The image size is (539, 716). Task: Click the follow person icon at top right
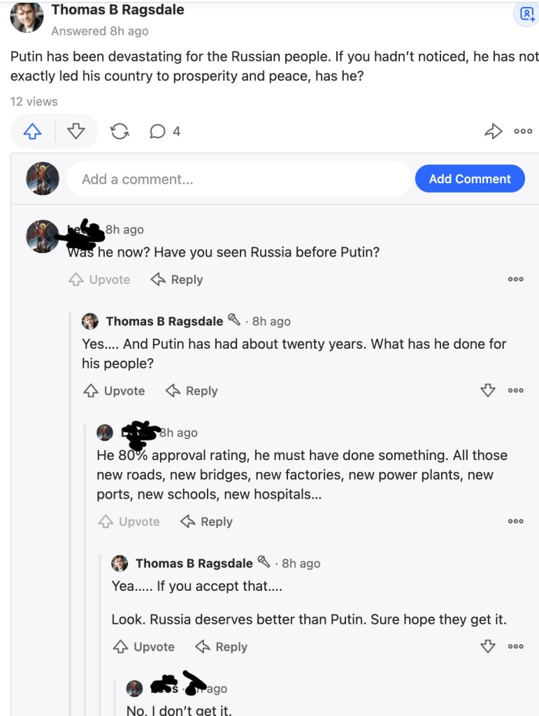tap(526, 13)
